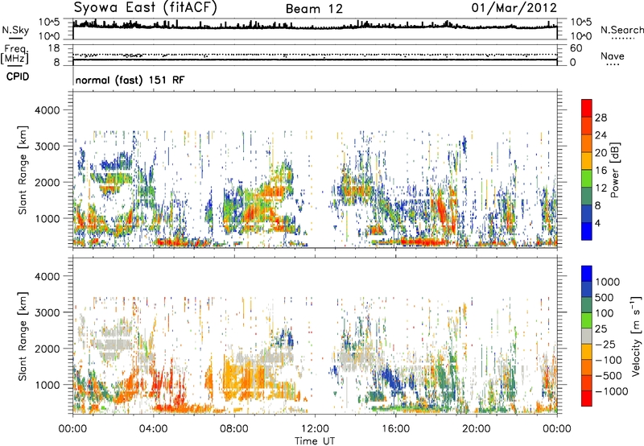Click the '28' label on Power colorbar
The width and height of the screenshot is (644, 446).
(601, 118)
